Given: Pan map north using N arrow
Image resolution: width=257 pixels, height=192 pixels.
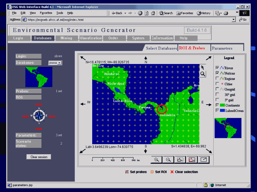Looking at the screenshot, I should click(146, 59).
